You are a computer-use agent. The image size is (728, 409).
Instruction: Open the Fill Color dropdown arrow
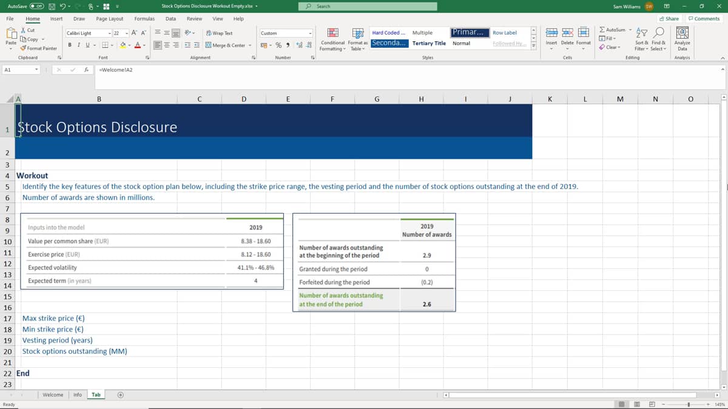coord(129,45)
